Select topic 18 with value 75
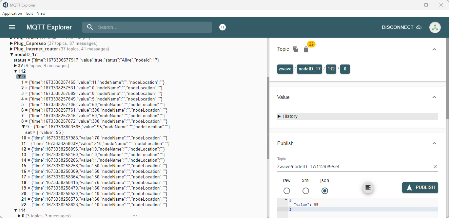Image resolution: width=449 pixels, height=218 pixels. coord(94,182)
